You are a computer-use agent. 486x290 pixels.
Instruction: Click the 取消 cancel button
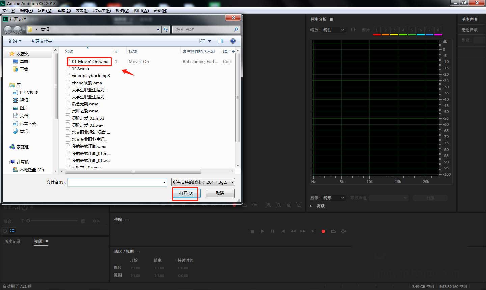pos(220,193)
